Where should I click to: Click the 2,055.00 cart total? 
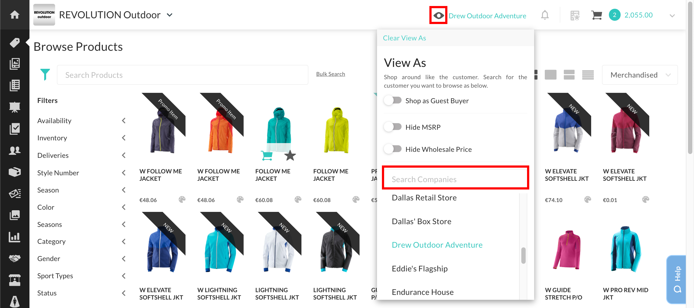point(638,15)
